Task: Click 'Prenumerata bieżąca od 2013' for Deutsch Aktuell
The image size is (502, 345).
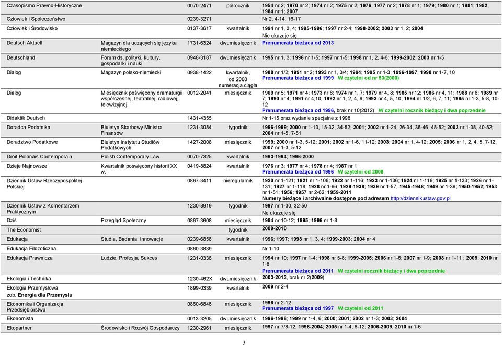Action: tap(298, 43)
